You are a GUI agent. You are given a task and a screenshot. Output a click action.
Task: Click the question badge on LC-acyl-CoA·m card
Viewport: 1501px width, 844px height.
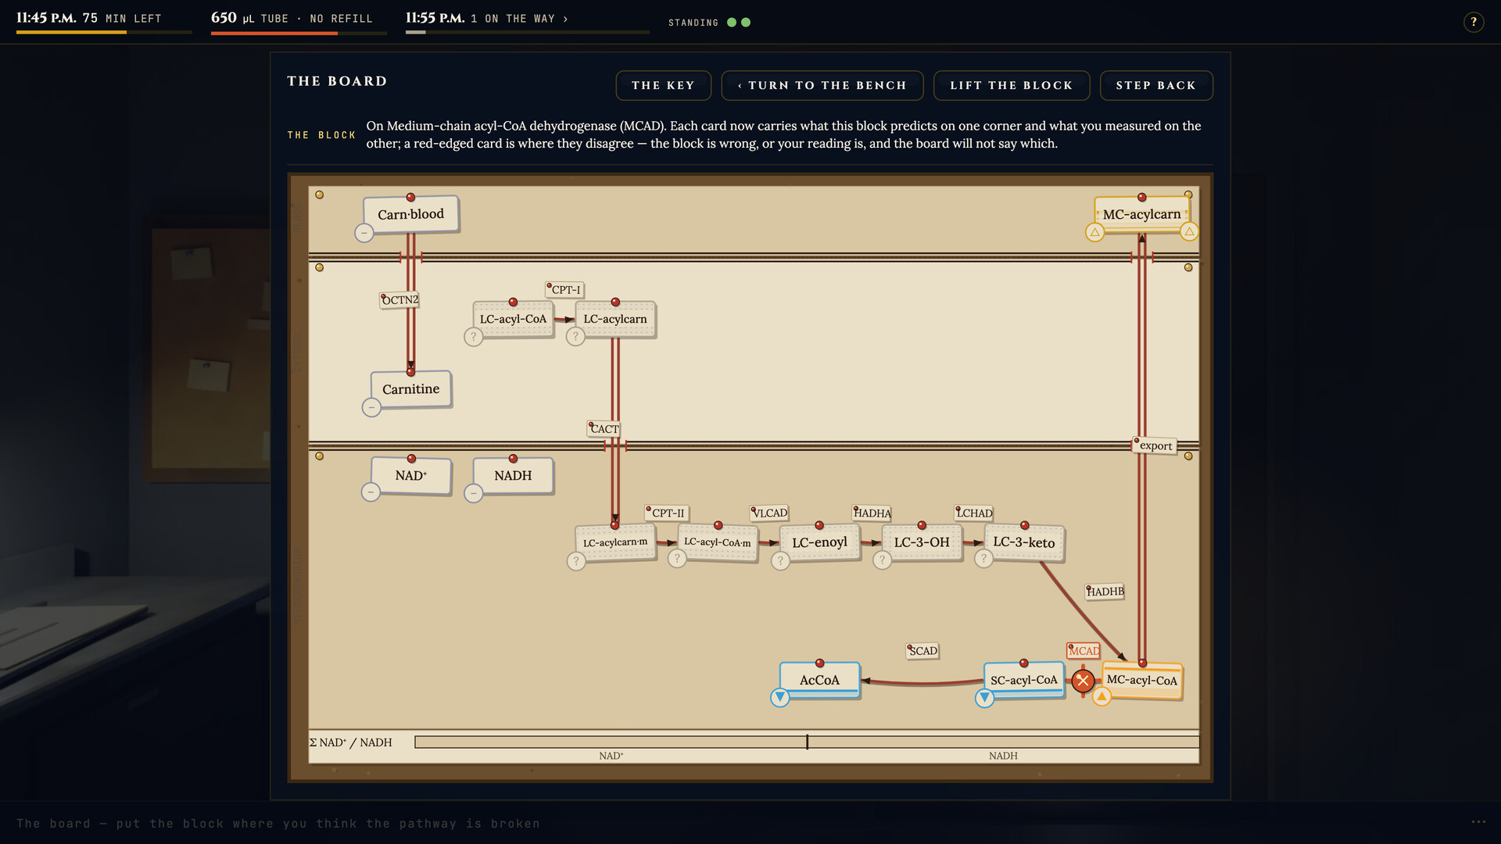[677, 558]
